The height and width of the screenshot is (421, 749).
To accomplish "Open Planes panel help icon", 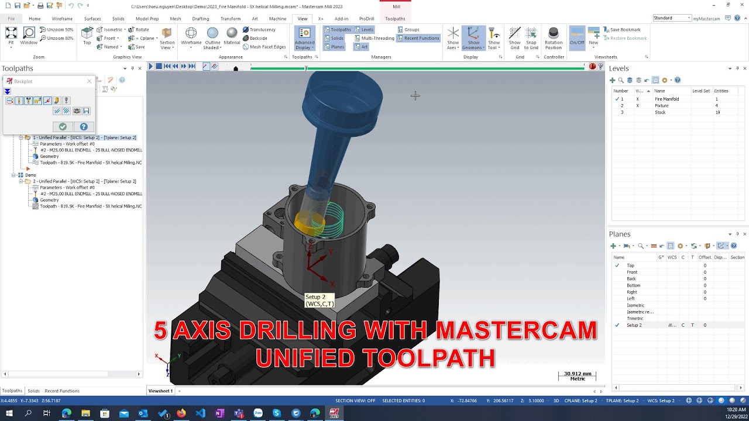I will (x=734, y=246).
